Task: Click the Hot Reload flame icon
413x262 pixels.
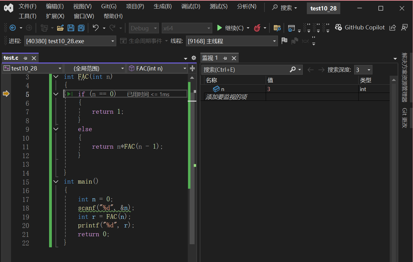Action: click(257, 28)
